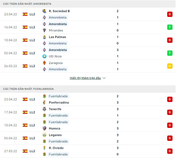Click red B badge for R. Sociedad B match
The height and width of the screenshot is (158, 177).
pyautogui.click(x=170, y=14)
